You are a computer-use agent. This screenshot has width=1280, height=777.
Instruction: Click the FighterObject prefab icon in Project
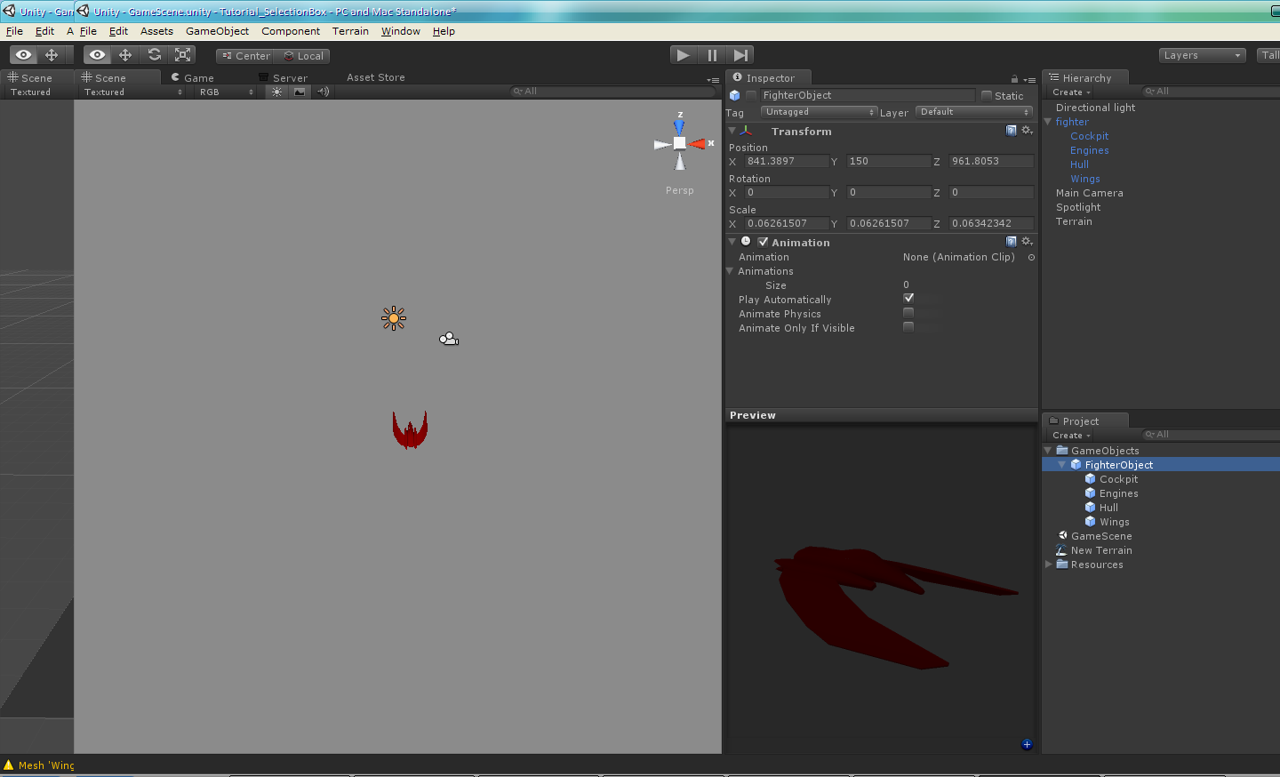click(1076, 465)
